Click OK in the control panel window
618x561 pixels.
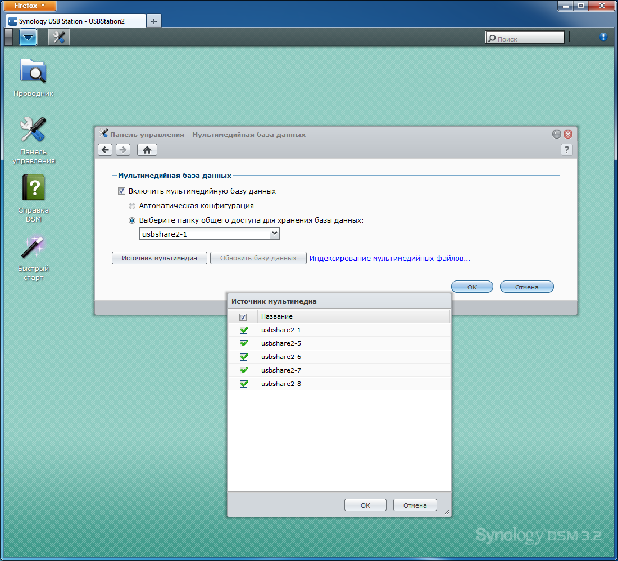472,287
